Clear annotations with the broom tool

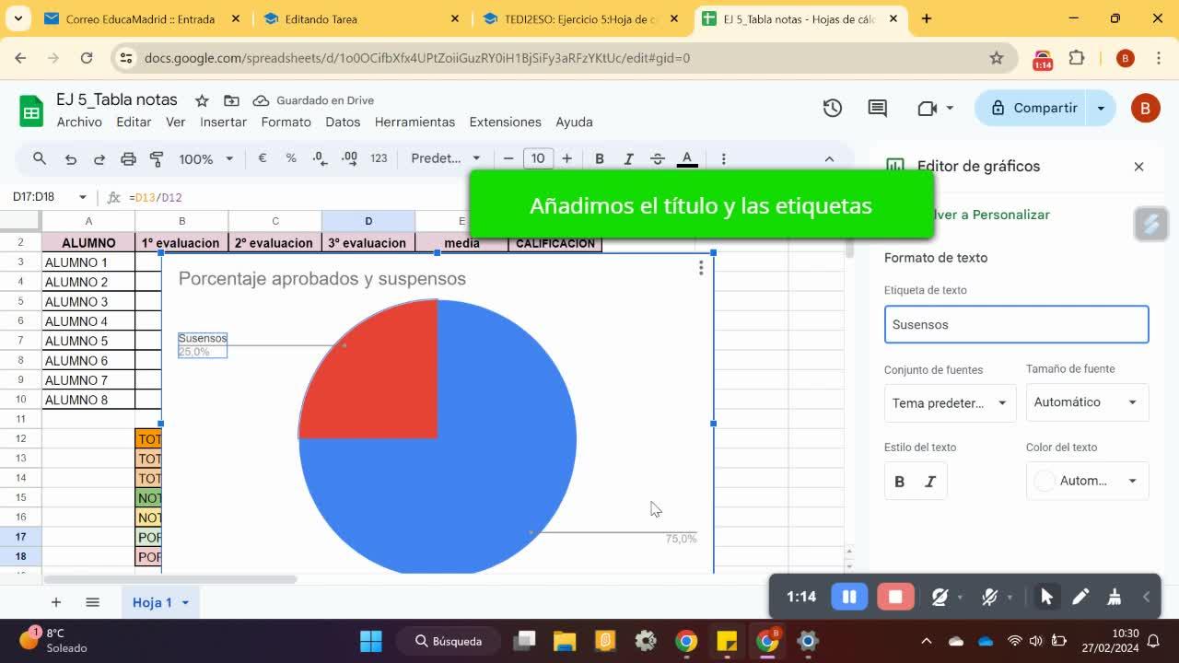click(1114, 597)
